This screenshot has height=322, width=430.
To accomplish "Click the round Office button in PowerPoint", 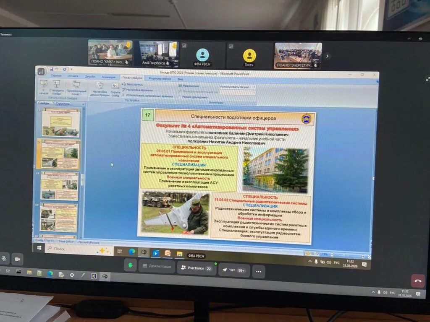I will point(41,71).
